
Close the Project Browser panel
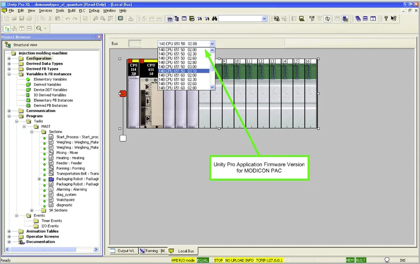point(99,37)
